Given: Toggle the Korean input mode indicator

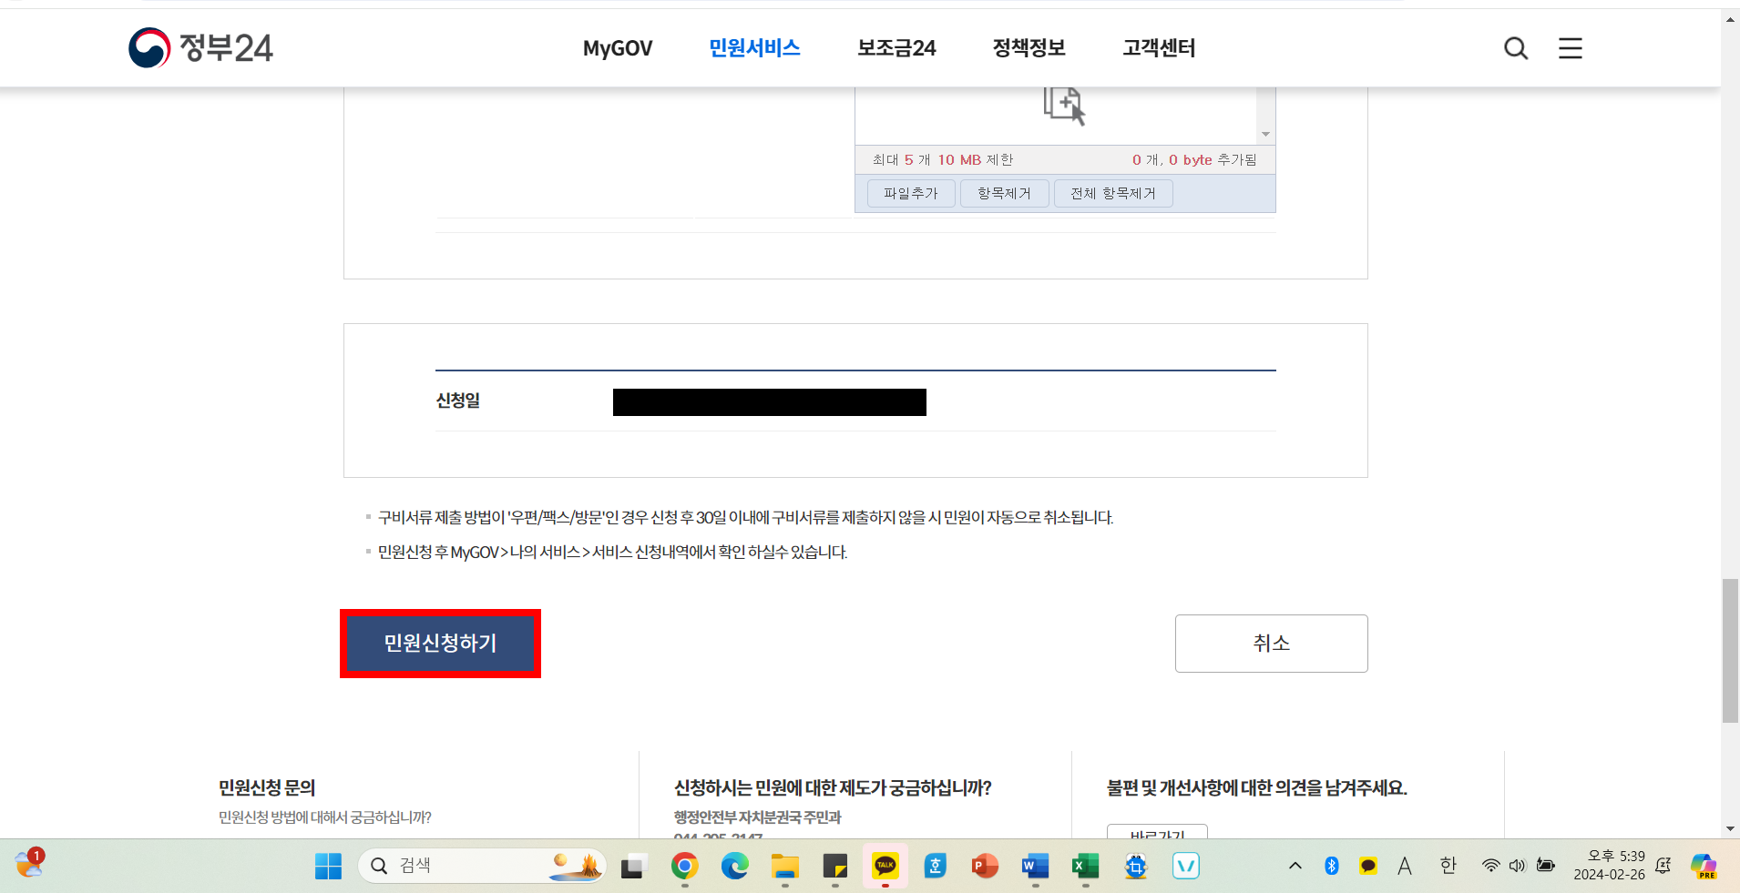Looking at the screenshot, I should (1447, 866).
